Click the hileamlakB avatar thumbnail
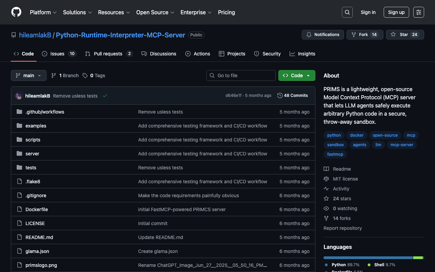The image size is (435, 272). click(x=19, y=96)
